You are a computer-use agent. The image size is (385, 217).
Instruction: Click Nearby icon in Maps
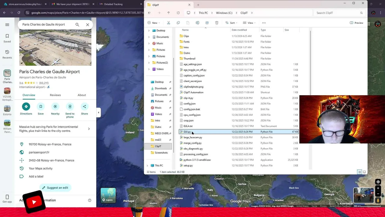(55, 106)
